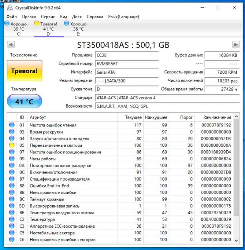Viewport: 245px width, 250px height.
Task: Click the serial number field 6VMBR56T
Action: click(127, 64)
